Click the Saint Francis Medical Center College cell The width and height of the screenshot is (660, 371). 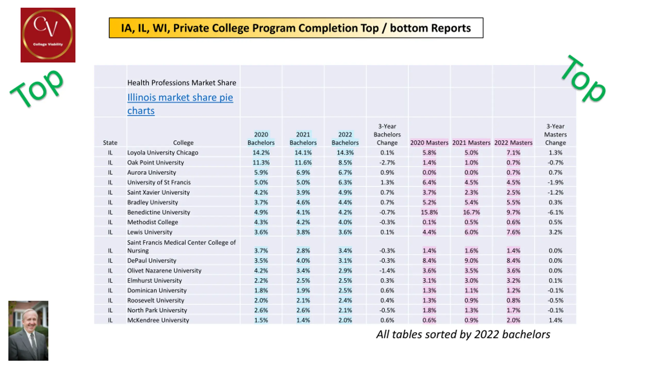click(x=181, y=246)
